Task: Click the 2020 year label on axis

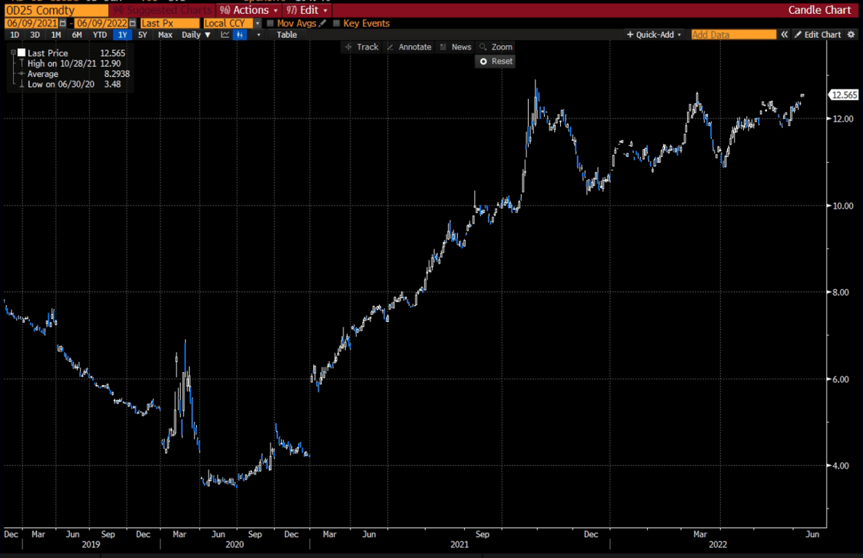Action: 235,544
